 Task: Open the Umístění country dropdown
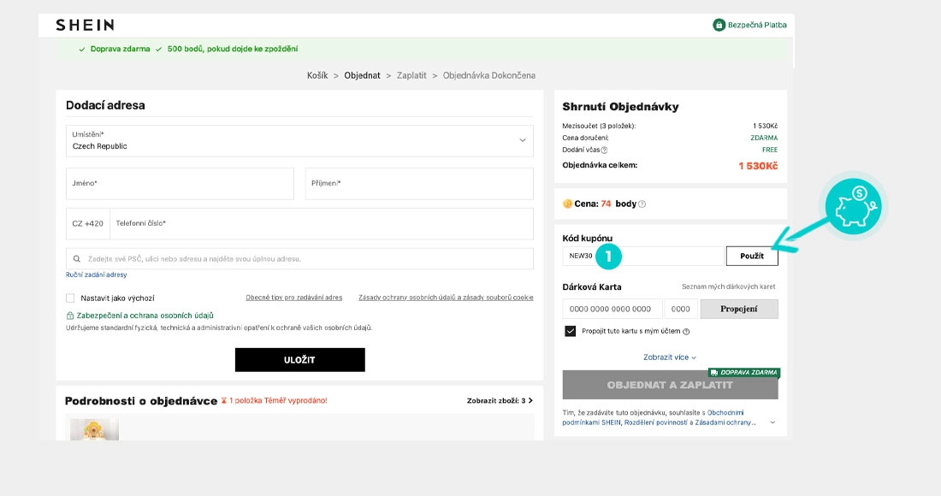(299, 141)
